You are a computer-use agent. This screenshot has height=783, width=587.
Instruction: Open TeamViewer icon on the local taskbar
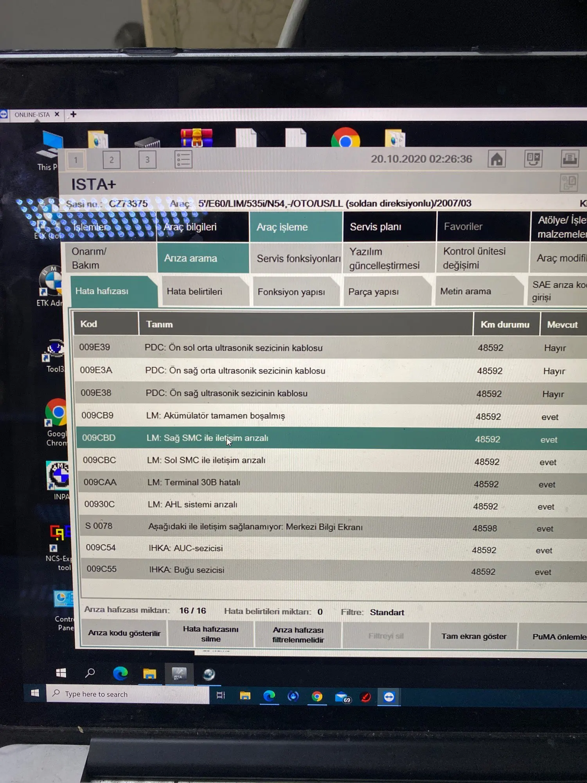click(x=389, y=697)
